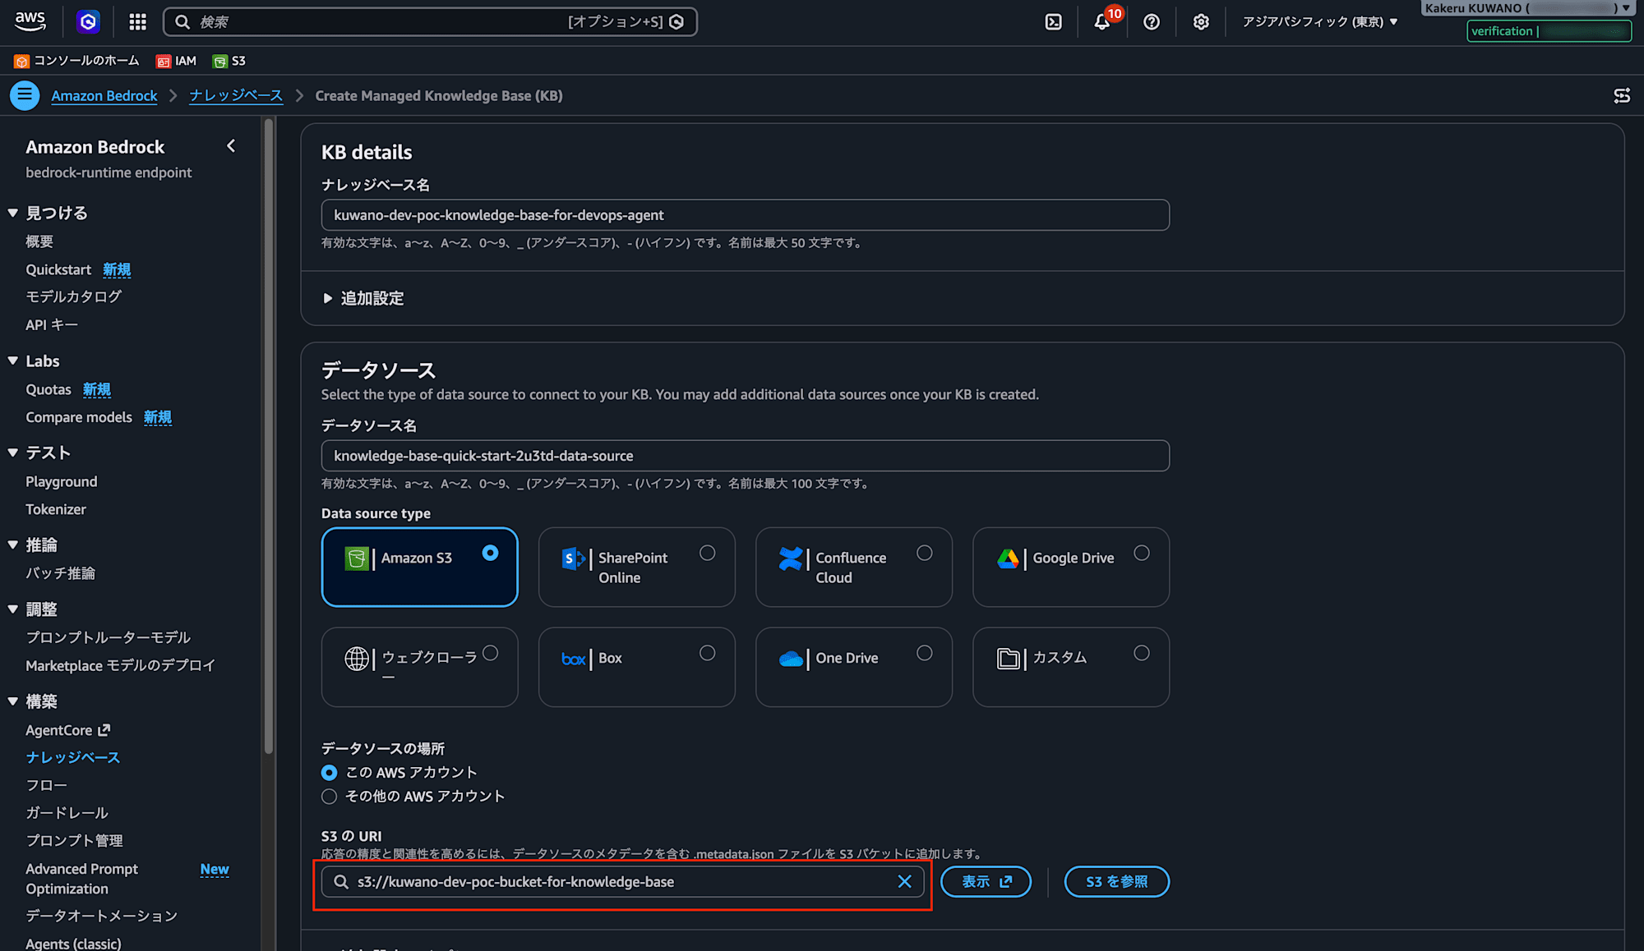The height and width of the screenshot is (951, 1644).
Task: Collapse the Labs sidebar section
Action: point(12,361)
